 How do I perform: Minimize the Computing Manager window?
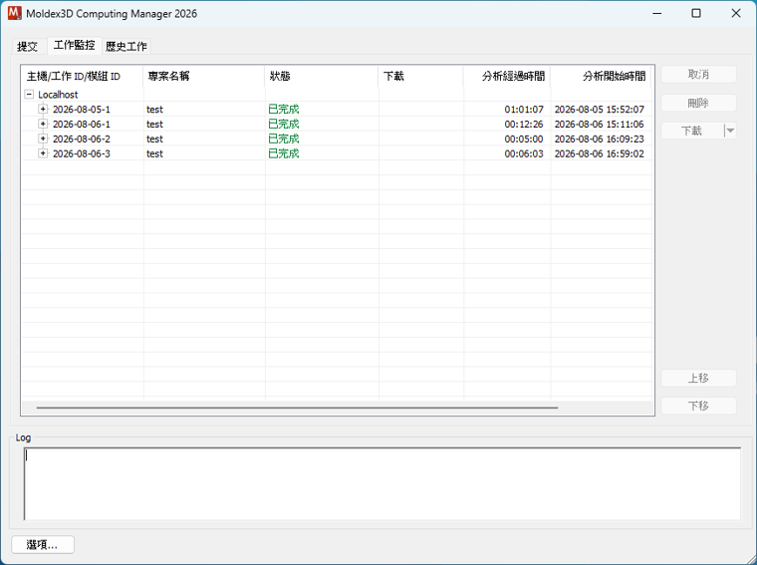click(656, 13)
